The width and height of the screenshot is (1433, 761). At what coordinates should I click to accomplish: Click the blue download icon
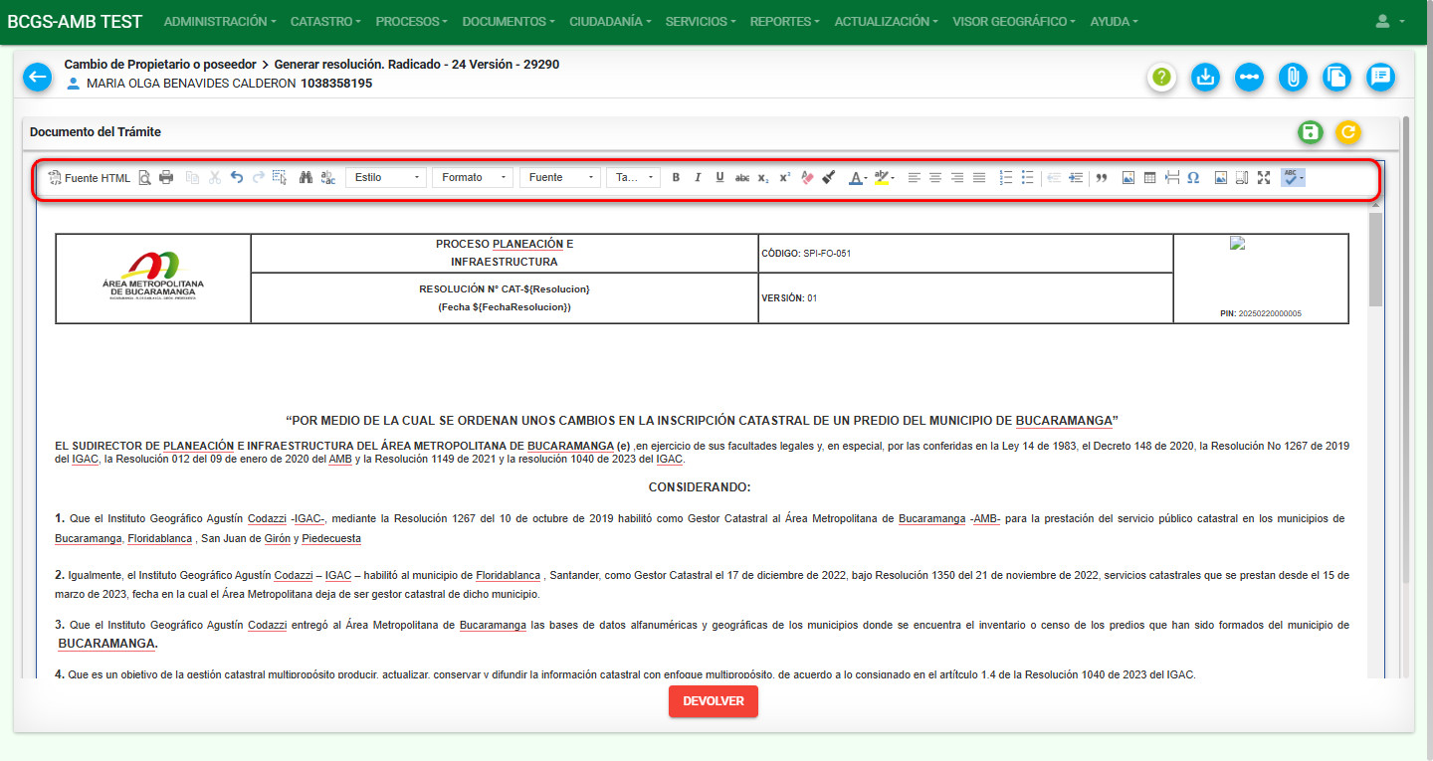tap(1205, 78)
